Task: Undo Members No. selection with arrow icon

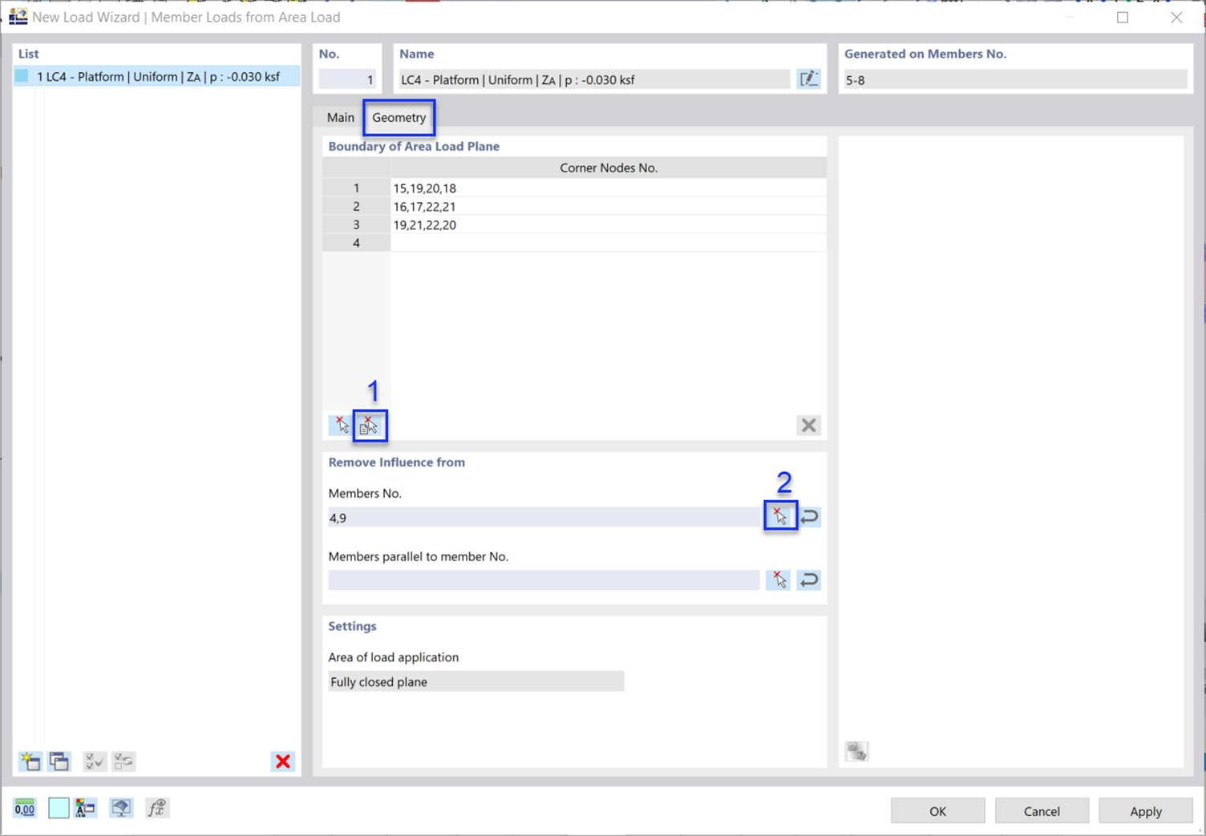Action: [808, 516]
